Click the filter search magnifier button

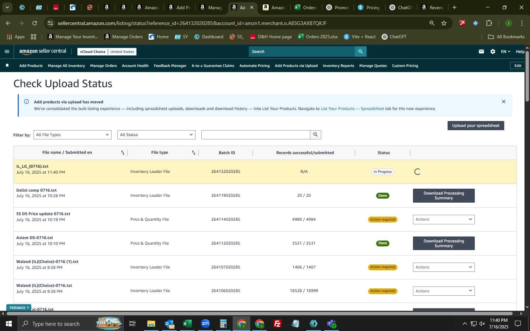pos(315,135)
